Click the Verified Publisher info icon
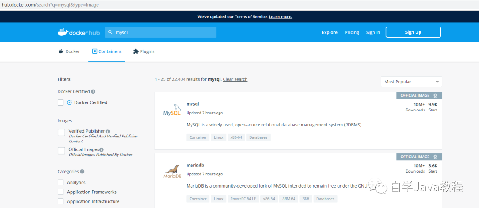This screenshot has width=479, height=208. click(x=107, y=131)
